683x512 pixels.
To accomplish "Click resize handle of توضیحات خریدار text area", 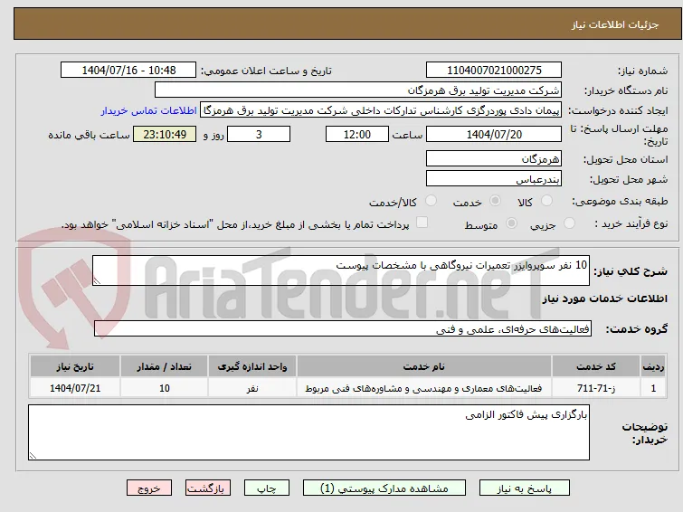I will click(x=33, y=456).
